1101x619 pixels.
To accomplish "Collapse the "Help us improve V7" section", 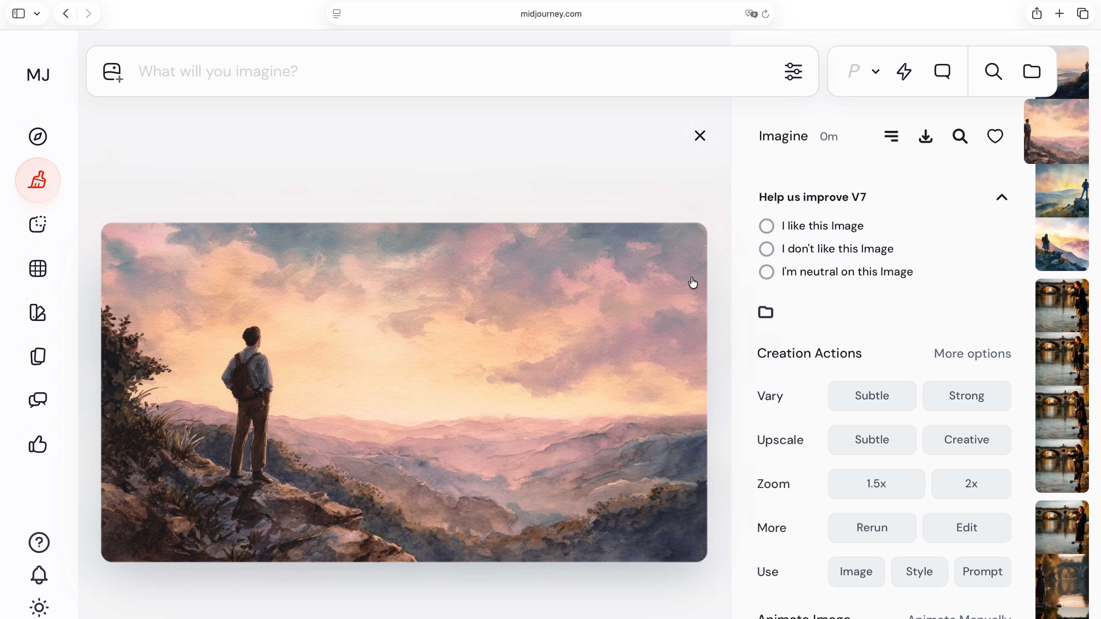I will coord(1002,197).
